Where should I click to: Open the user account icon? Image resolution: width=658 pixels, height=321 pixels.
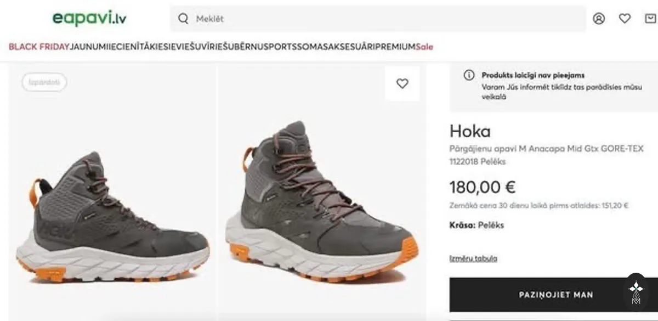[x=599, y=19]
